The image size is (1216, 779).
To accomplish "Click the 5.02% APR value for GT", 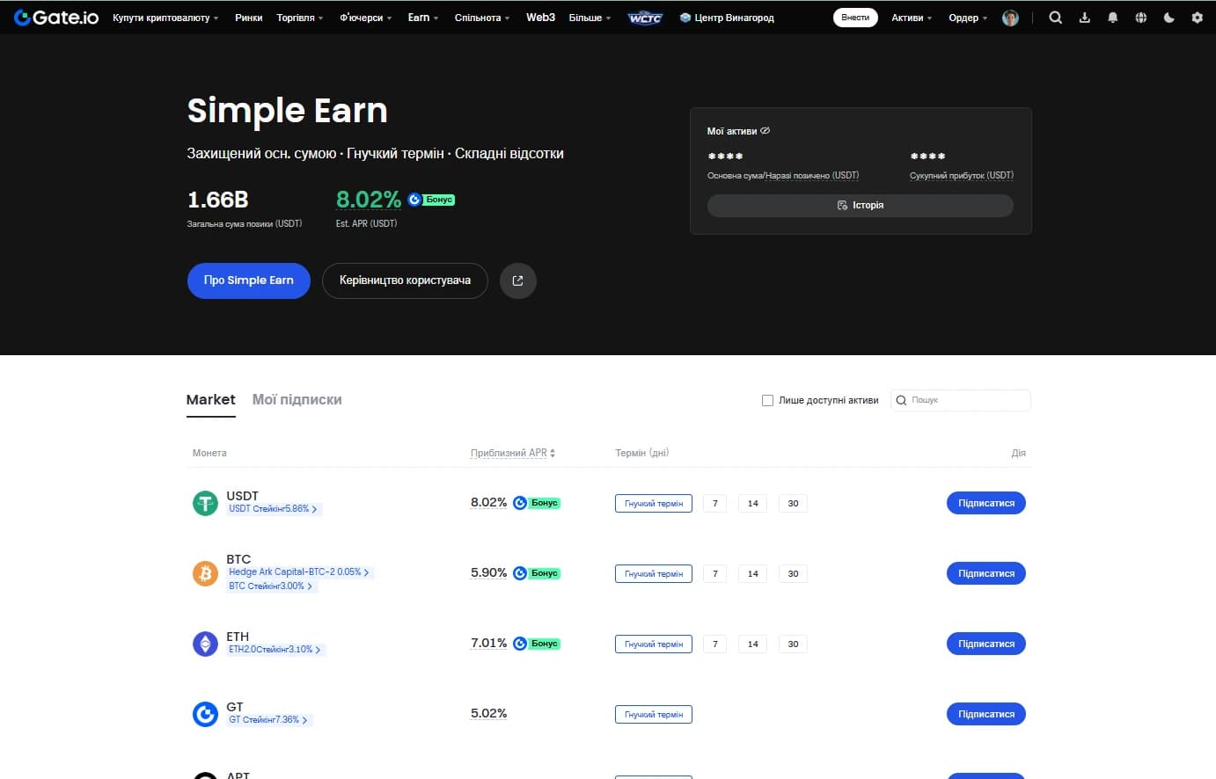I will pyautogui.click(x=488, y=713).
